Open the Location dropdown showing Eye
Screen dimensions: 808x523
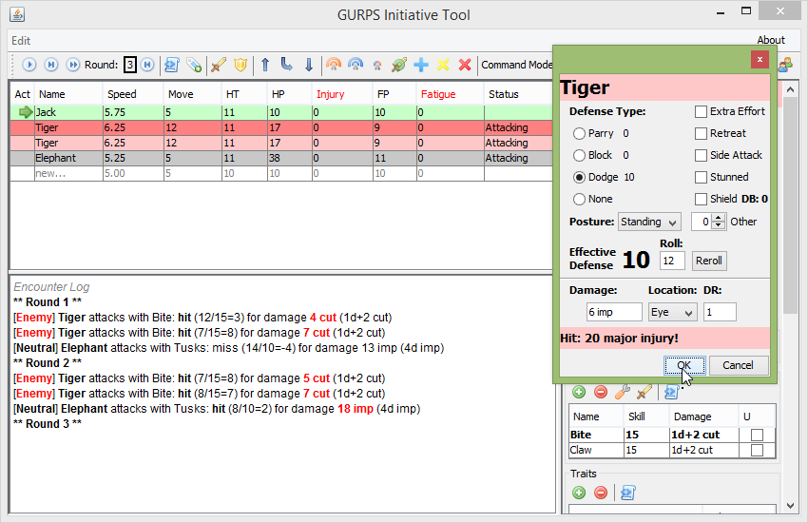(x=672, y=312)
